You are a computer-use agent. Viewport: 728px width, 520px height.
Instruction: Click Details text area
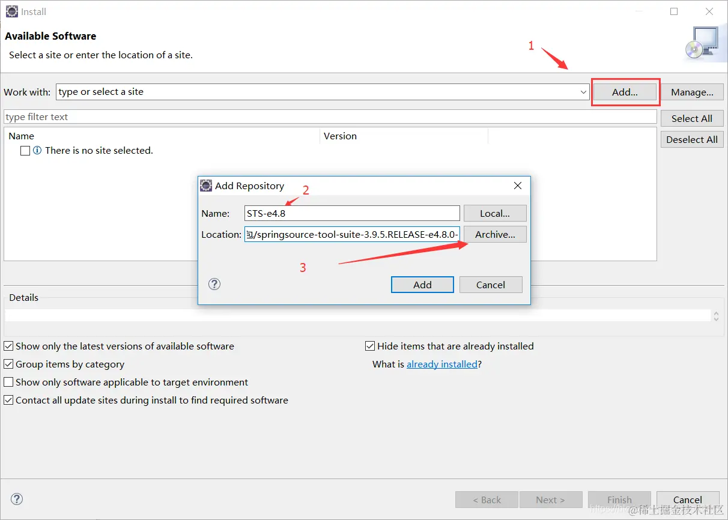(x=357, y=315)
